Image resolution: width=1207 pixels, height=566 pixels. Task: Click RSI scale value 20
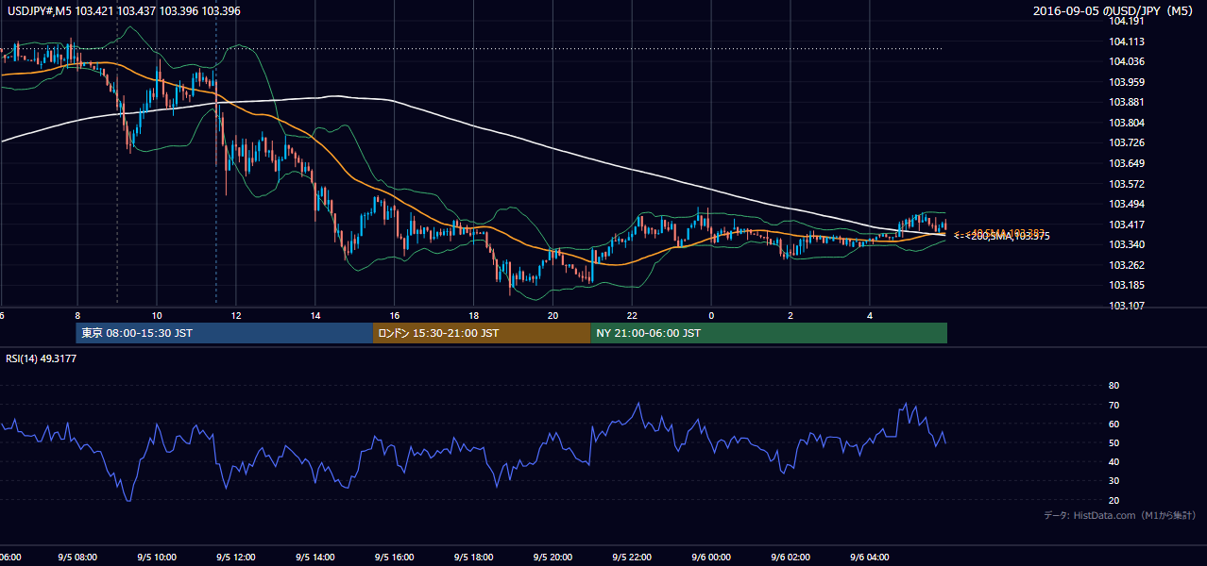(1113, 500)
